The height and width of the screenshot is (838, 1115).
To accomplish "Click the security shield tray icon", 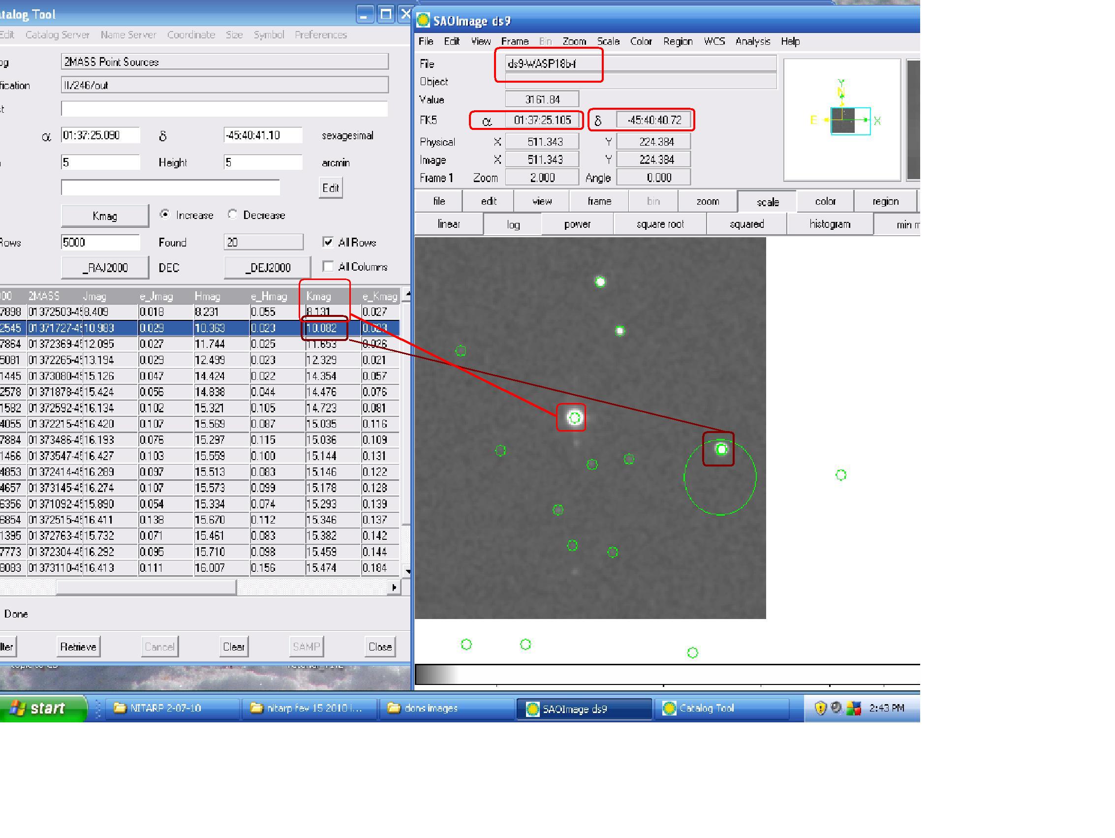I will point(820,709).
